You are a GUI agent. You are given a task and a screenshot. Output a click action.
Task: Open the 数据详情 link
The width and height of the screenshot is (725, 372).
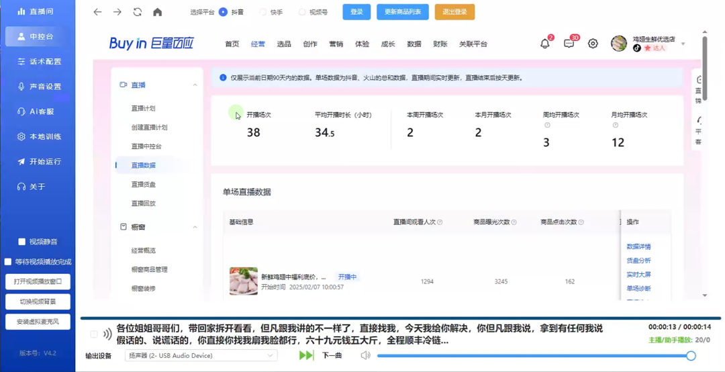[638, 246]
